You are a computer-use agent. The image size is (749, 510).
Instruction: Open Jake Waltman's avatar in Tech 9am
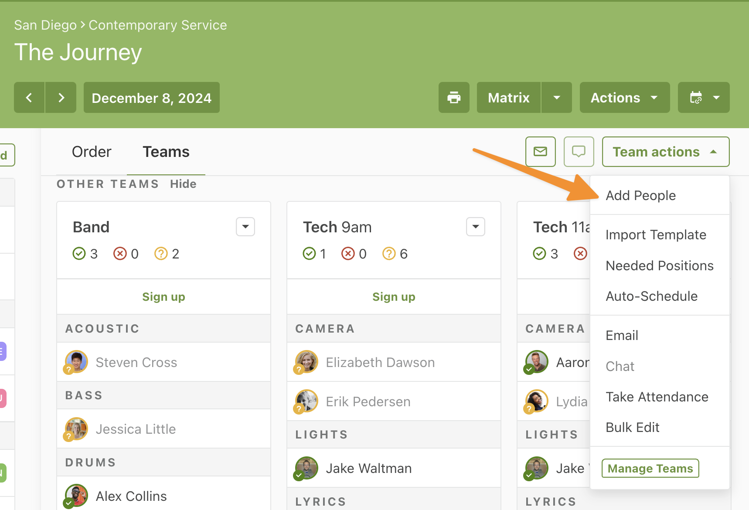pos(306,468)
